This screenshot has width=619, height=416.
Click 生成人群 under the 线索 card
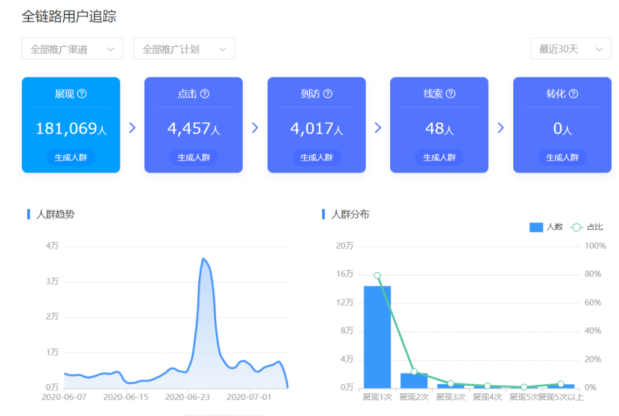pos(439,157)
